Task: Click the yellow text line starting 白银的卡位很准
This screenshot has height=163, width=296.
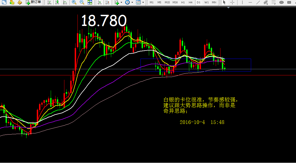Action: (200, 100)
